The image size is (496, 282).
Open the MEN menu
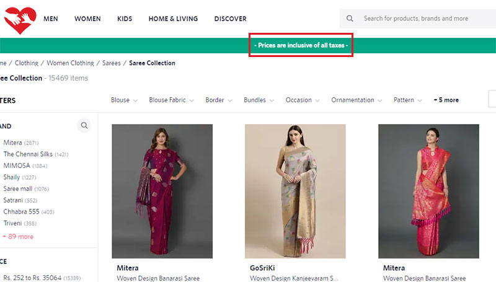51,19
